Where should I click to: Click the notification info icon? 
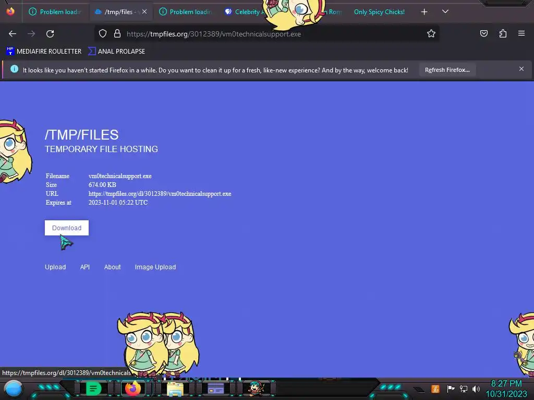click(x=14, y=69)
